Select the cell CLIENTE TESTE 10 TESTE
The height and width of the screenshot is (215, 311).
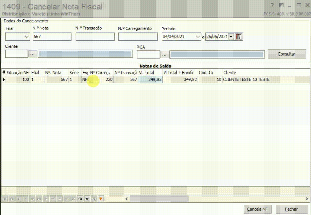click(x=266, y=80)
